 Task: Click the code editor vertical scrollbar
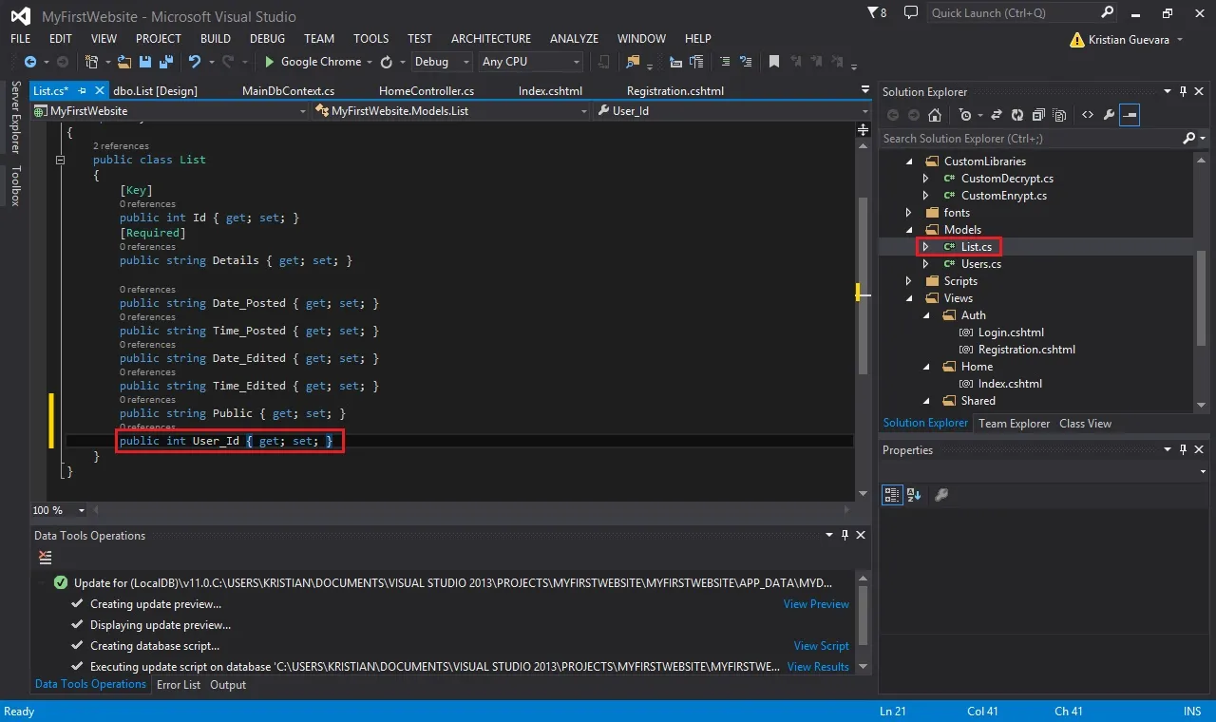click(x=863, y=285)
